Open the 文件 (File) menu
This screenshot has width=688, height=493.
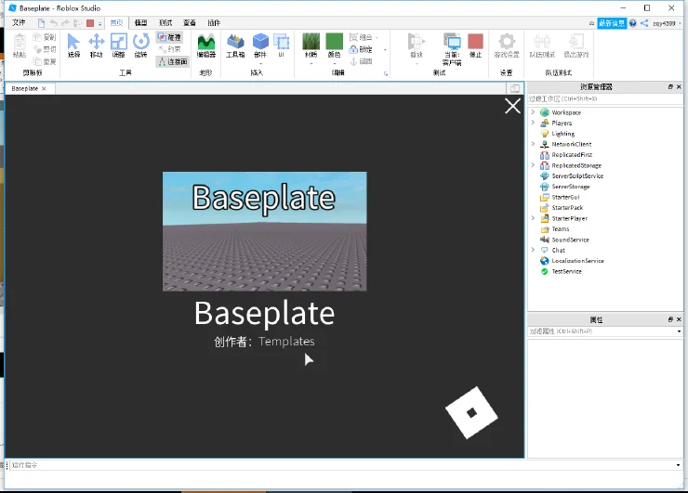coord(19,23)
